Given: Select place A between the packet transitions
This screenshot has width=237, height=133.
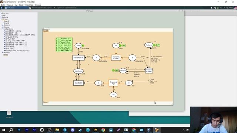Looking at the screenshot, I should click(96, 58).
